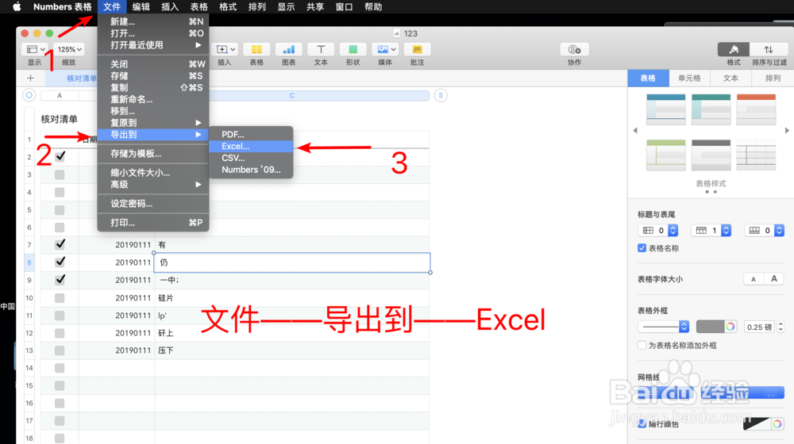
Task: Click the table outline gray color swatch
Action: (x=710, y=327)
